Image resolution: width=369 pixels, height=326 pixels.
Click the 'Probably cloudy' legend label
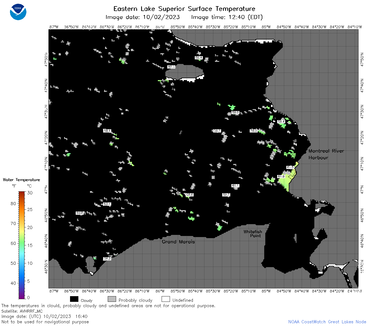[x=135, y=300]
